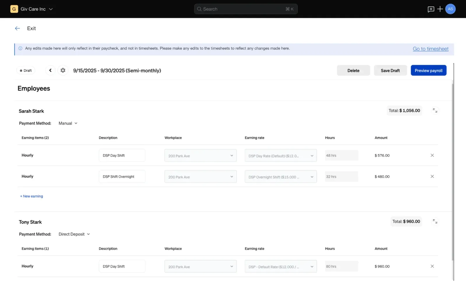Click the pay period 9/15/2025 - 9/30/2025 text

[x=117, y=71]
